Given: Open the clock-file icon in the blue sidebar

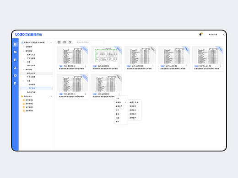Looking at the screenshot, I should coord(15,60).
